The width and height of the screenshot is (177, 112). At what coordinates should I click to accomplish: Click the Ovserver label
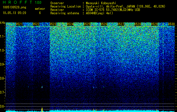point(57,3)
